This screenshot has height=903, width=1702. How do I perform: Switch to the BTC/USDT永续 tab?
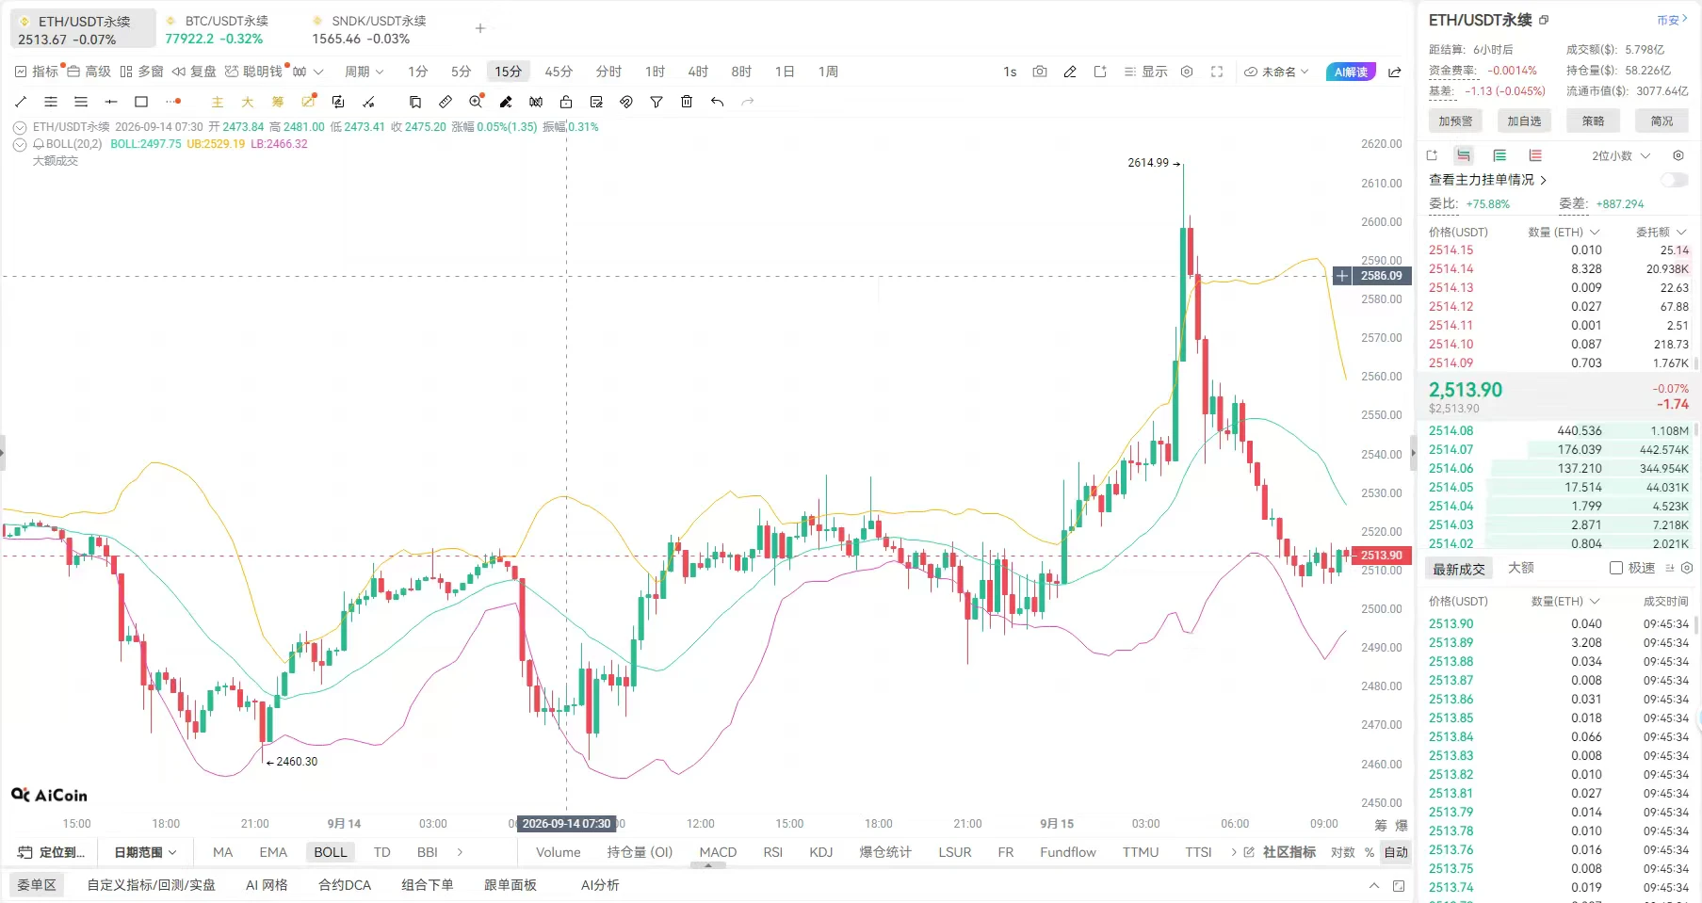pyautogui.click(x=218, y=29)
